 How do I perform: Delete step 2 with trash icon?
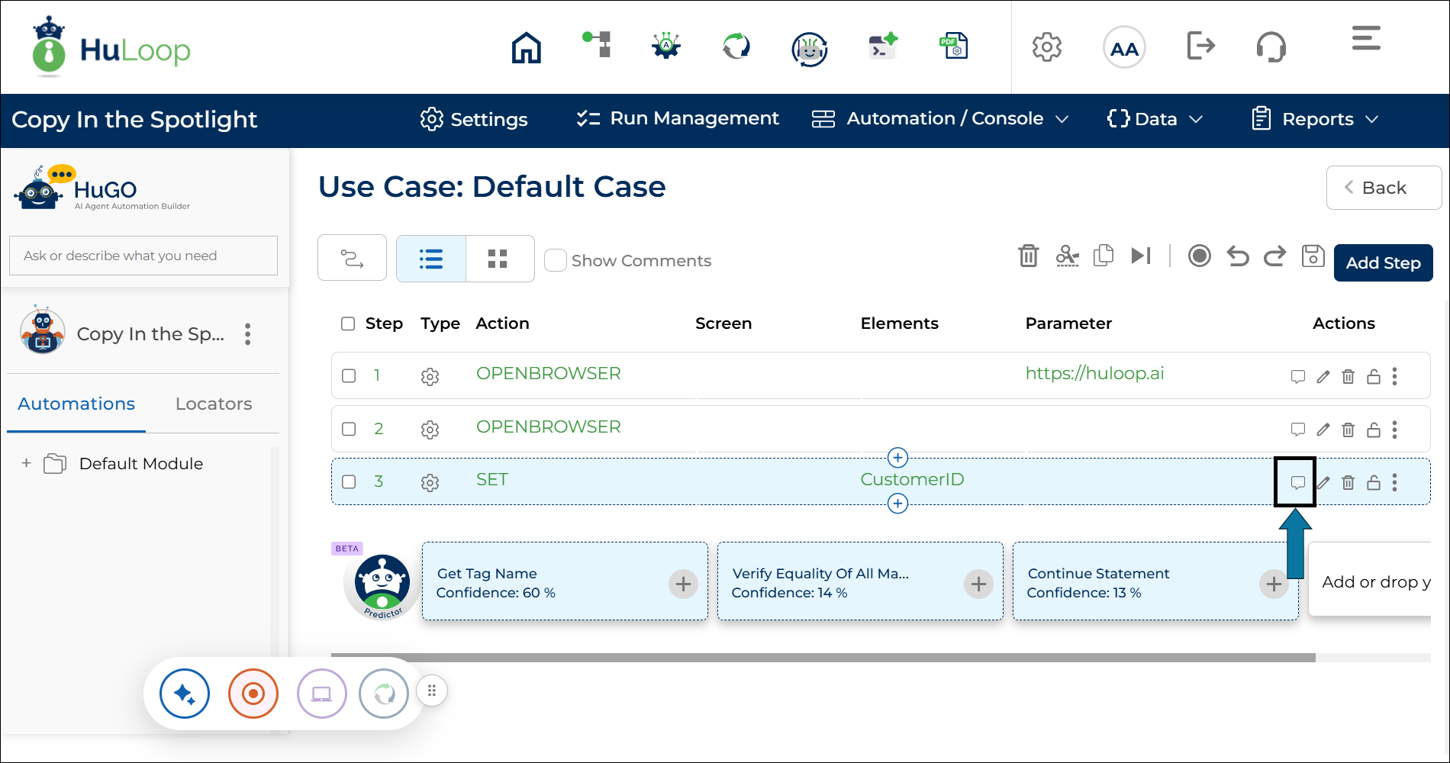(1348, 430)
